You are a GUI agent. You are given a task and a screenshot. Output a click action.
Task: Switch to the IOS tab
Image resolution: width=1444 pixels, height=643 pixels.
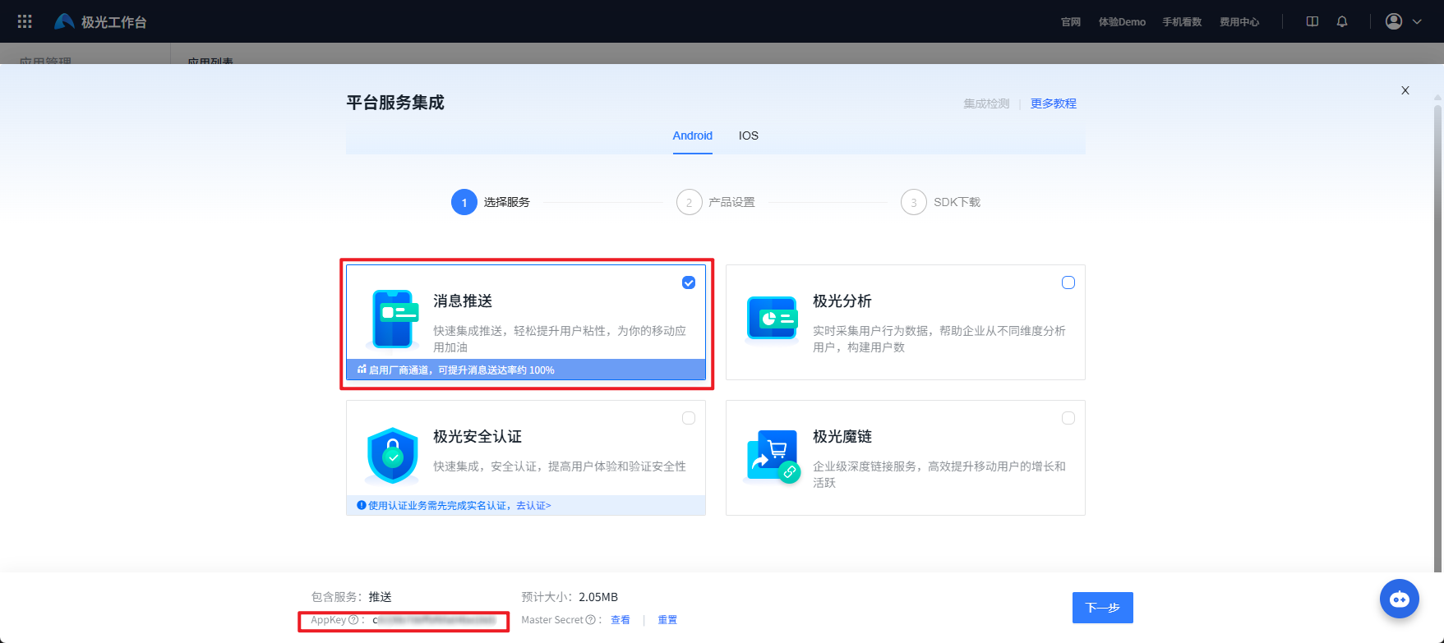click(x=749, y=135)
